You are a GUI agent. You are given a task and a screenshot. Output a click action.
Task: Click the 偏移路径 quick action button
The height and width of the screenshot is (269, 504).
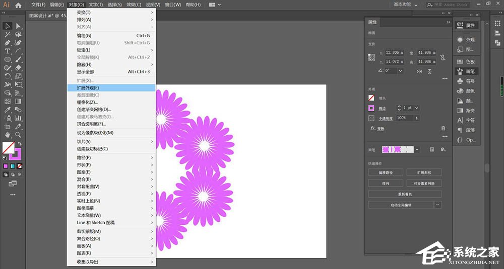pos(386,172)
